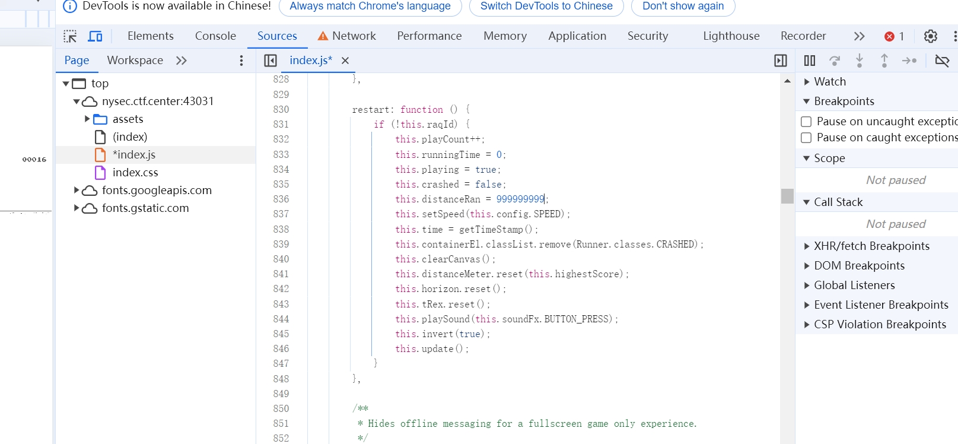The height and width of the screenshot is (444, 958).
Task: Click the inspect element picker icon
Action: pyautogui.click(x=70, y=36)
